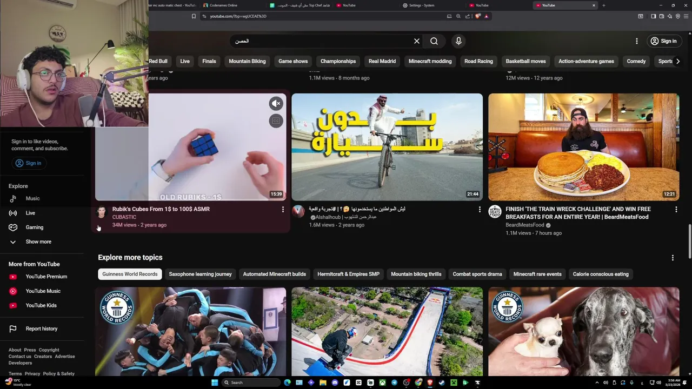Select Calorie conscious eating chip
Image resolution: width=692 pixels, height=389 pixels.
(601, 274)
